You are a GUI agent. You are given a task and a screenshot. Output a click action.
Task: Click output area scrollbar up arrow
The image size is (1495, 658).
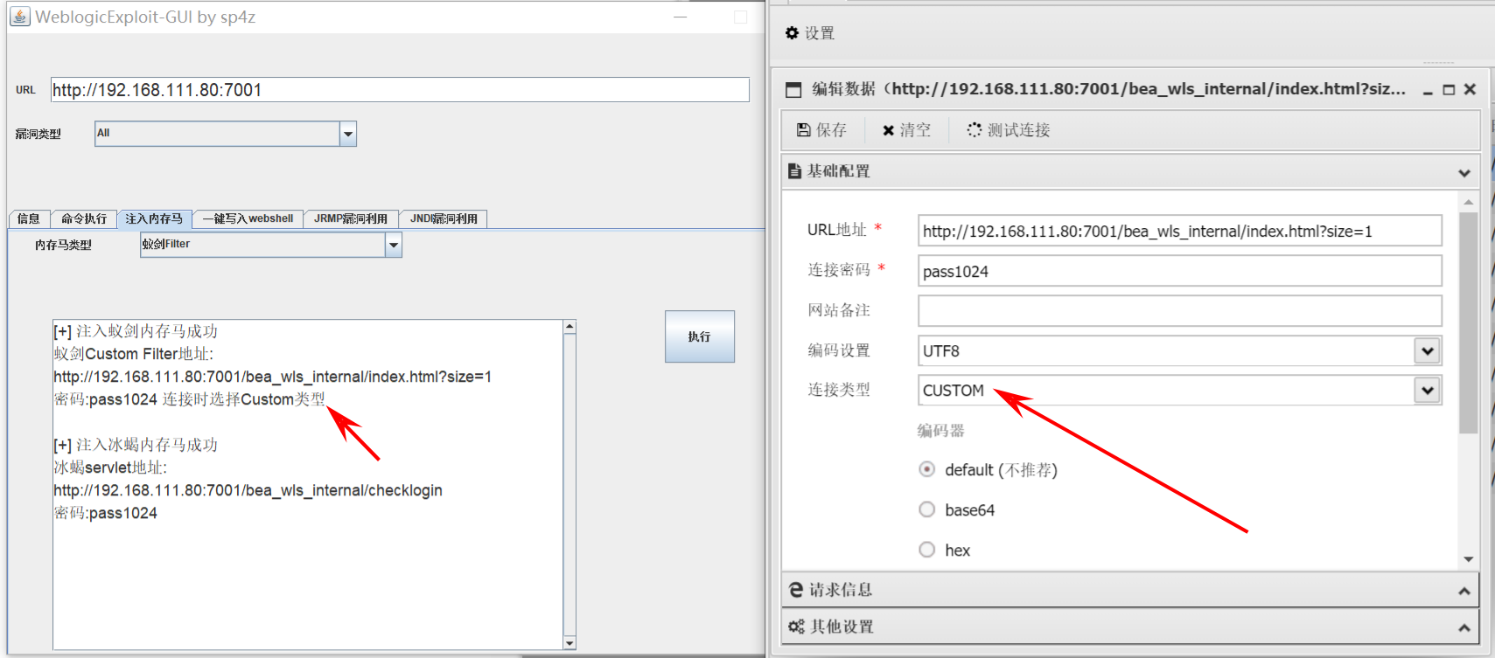click(569, 327)
